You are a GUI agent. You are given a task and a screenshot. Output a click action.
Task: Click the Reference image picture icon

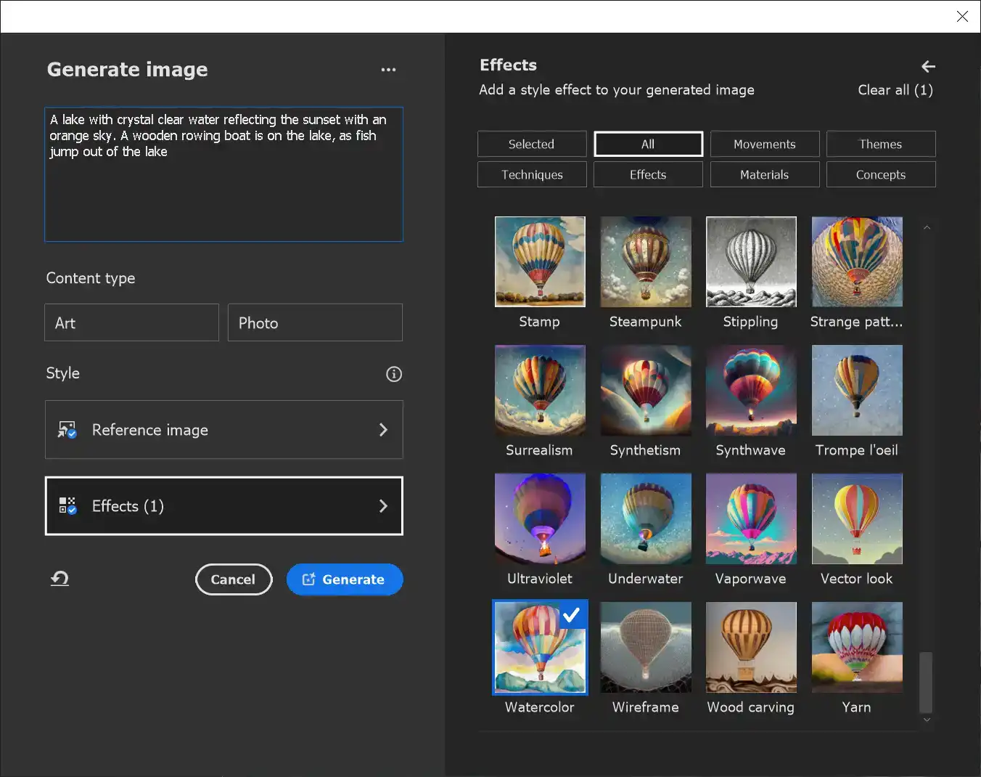[x=67, y=429]
